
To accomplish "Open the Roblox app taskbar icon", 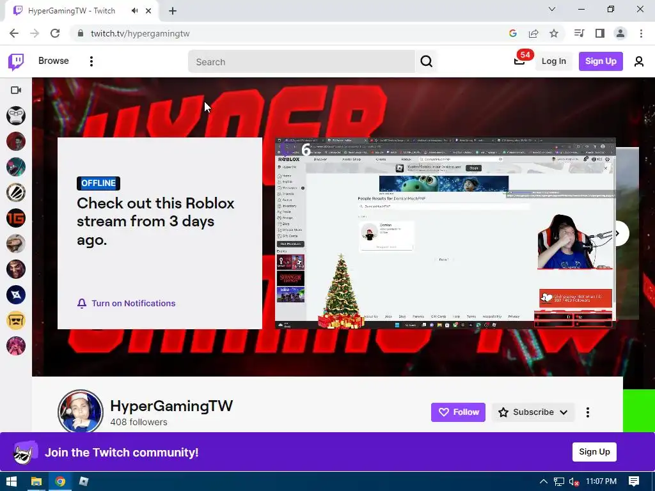I will pyautogui.click(x=84, y=481).
